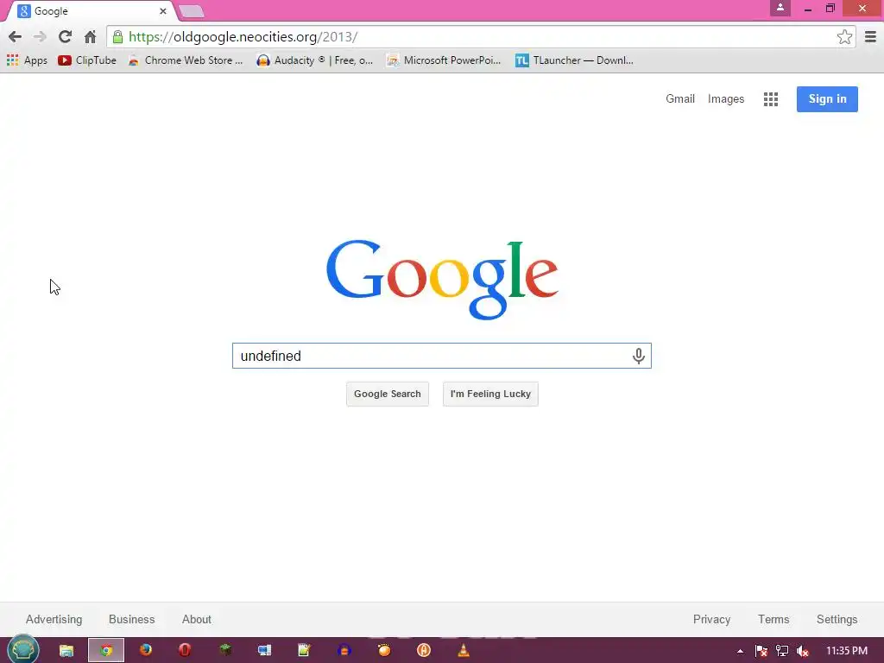Launch Opera from the taskbar
The width and height of the screenshot is (884, 663).
tap(185, 651)
